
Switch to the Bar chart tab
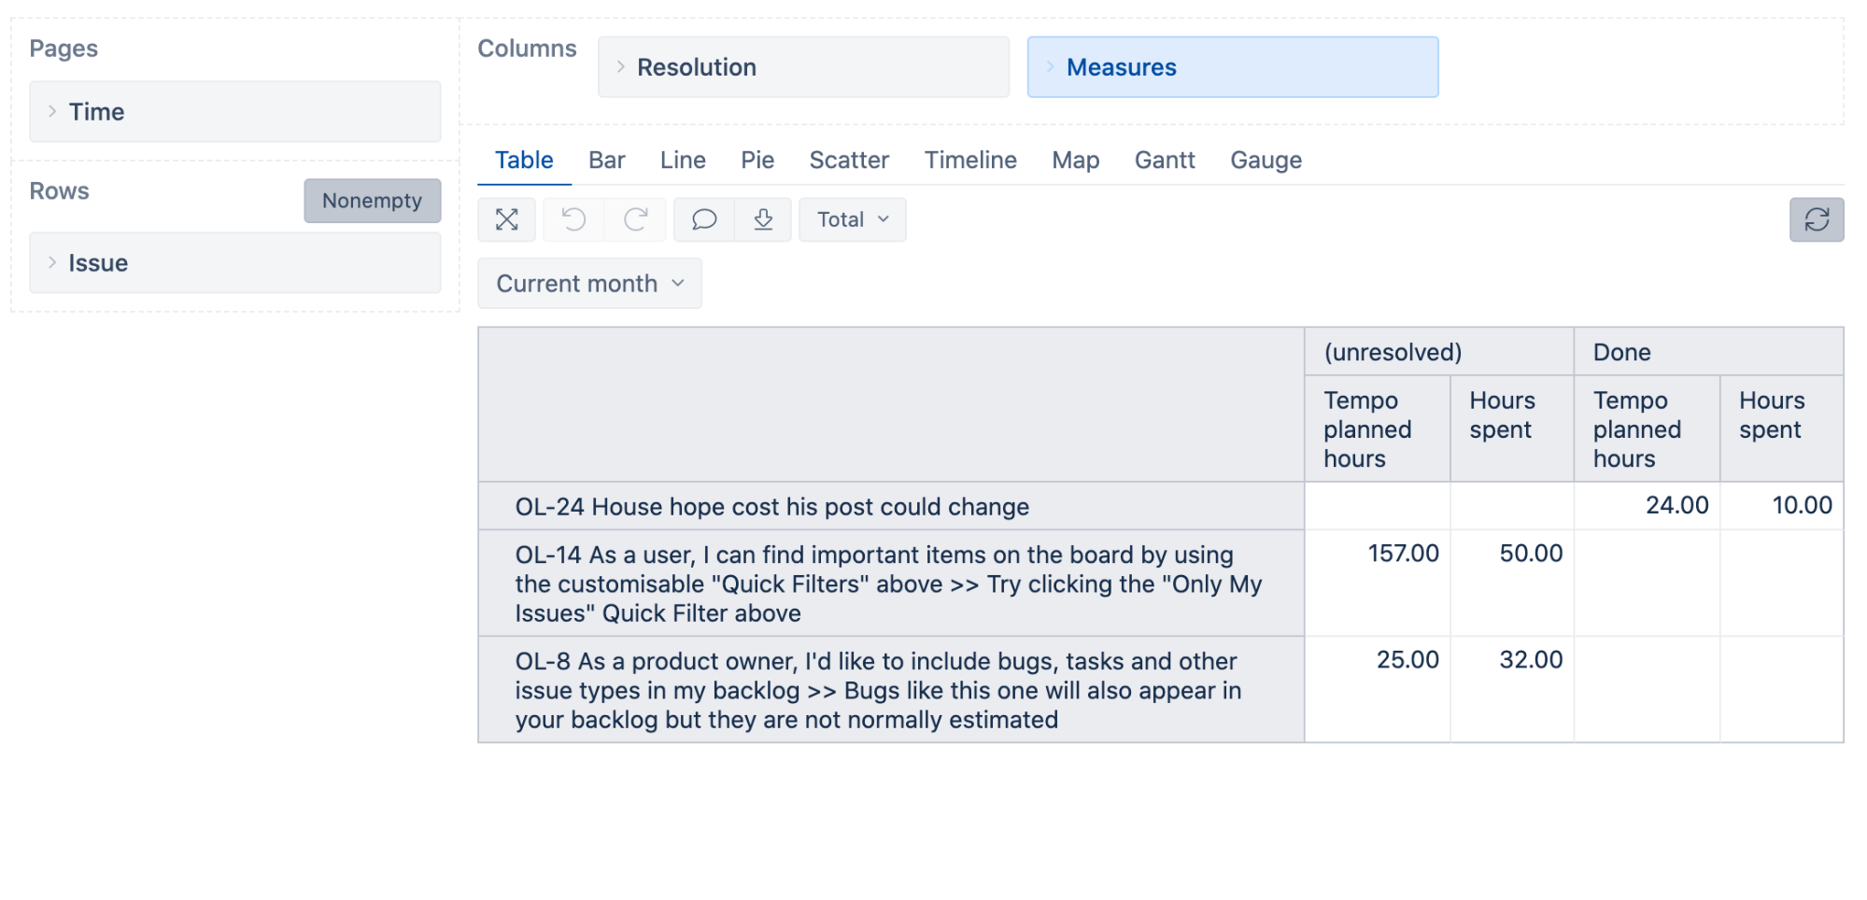(x=606, y=161)
